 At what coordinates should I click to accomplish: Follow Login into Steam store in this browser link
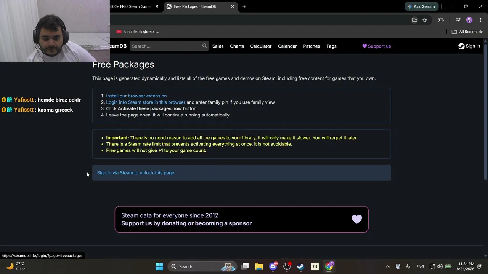(146, 102)
